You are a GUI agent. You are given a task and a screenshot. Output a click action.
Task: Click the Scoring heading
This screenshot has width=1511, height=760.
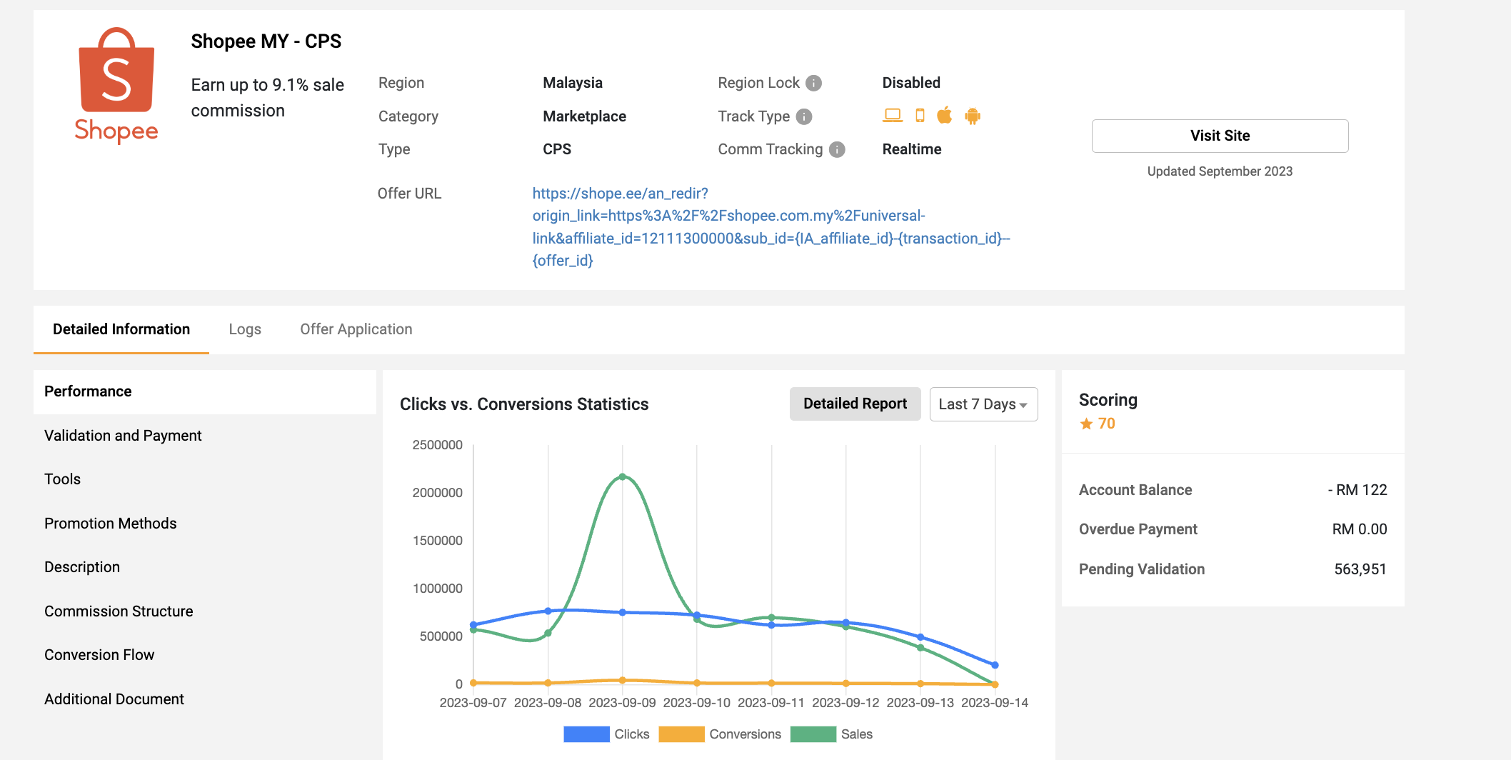(x=1108, y=400)
